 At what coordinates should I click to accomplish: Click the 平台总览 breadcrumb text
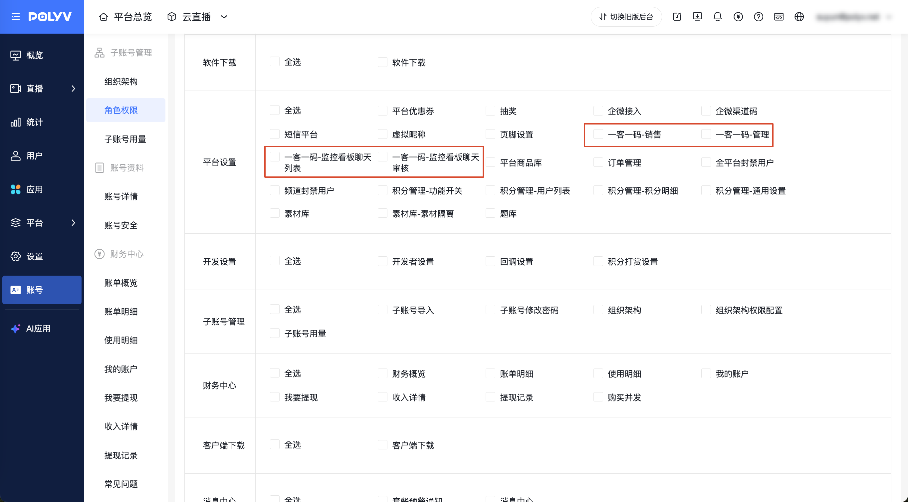133,17
